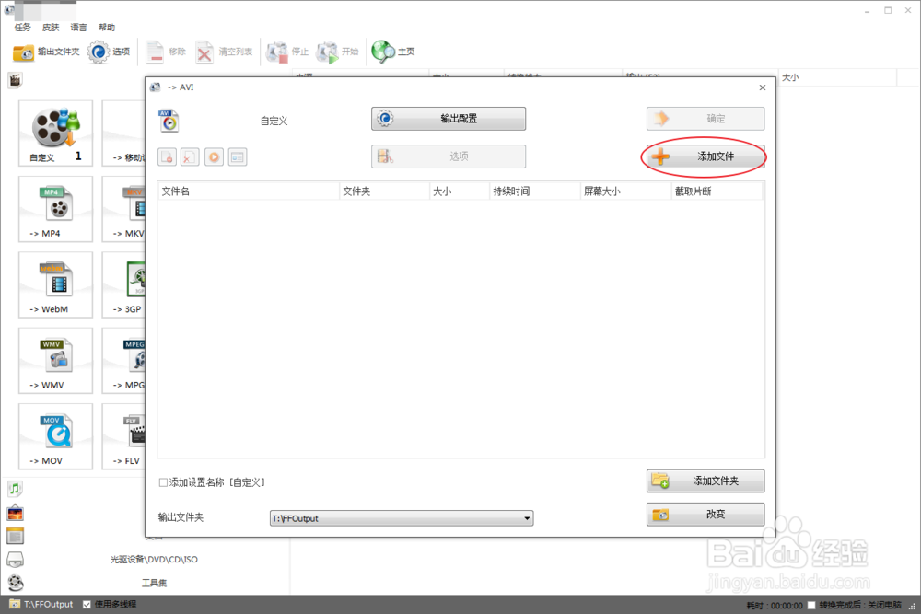Open the document category icon

tap(15, 536)
